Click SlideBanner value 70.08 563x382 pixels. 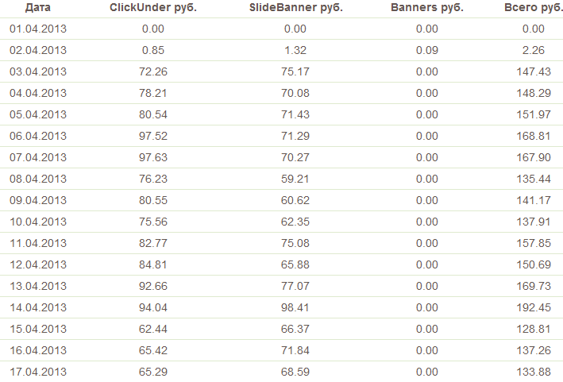pos(295,93)
